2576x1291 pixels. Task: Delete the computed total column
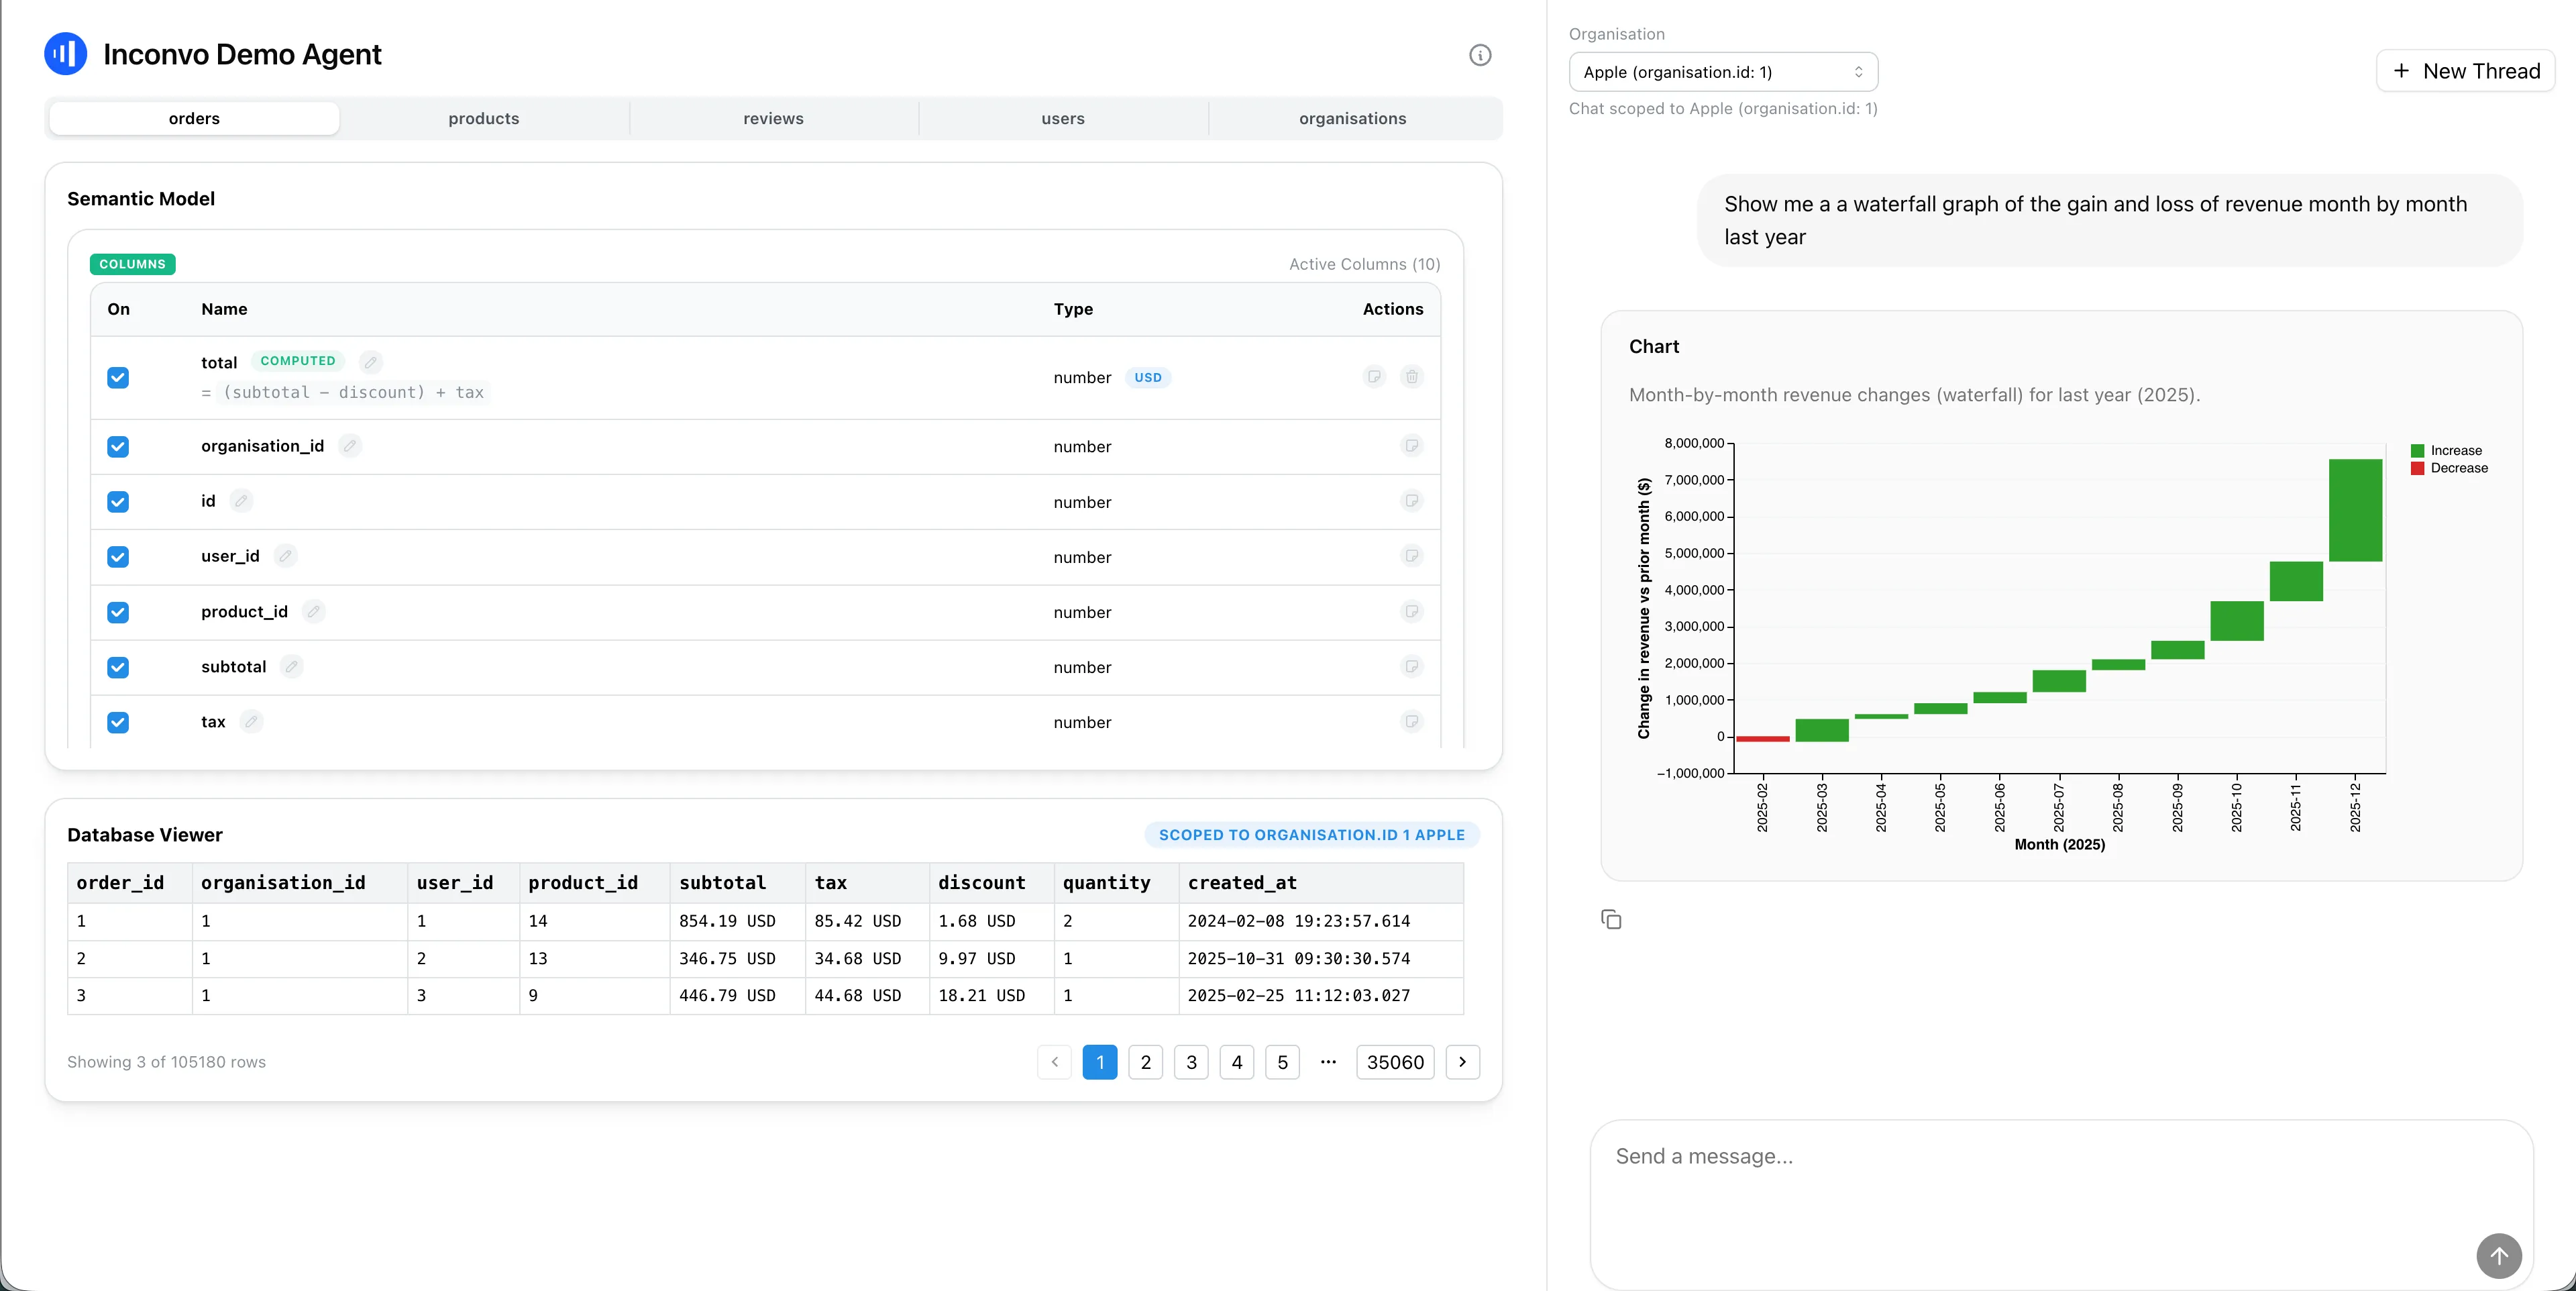tap(1411, 377)
